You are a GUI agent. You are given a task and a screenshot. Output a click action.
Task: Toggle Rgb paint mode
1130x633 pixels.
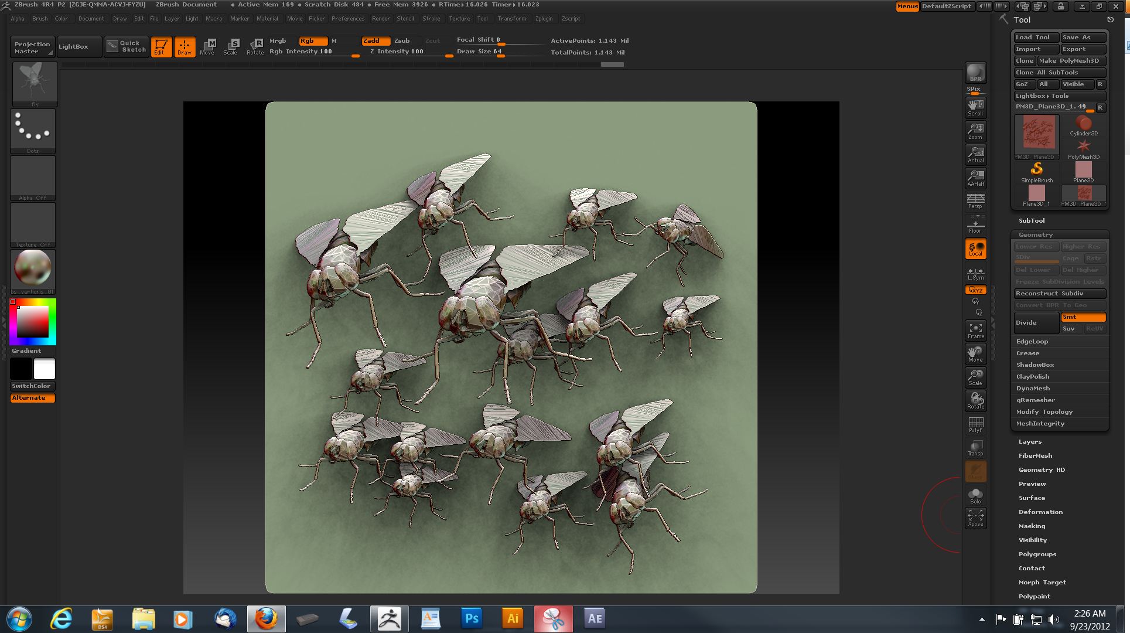click(313, 41)
